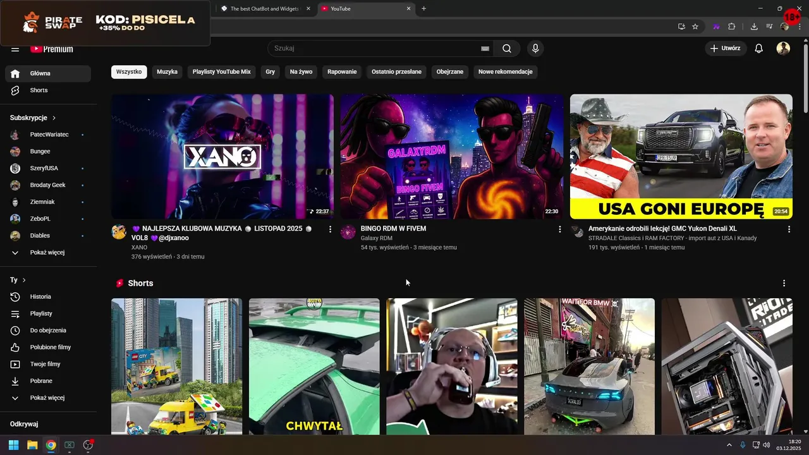The width and height of the screenshot is (809, 455).
Task: Select the Na żywo filter chip
Action: [x=301, y=71]
